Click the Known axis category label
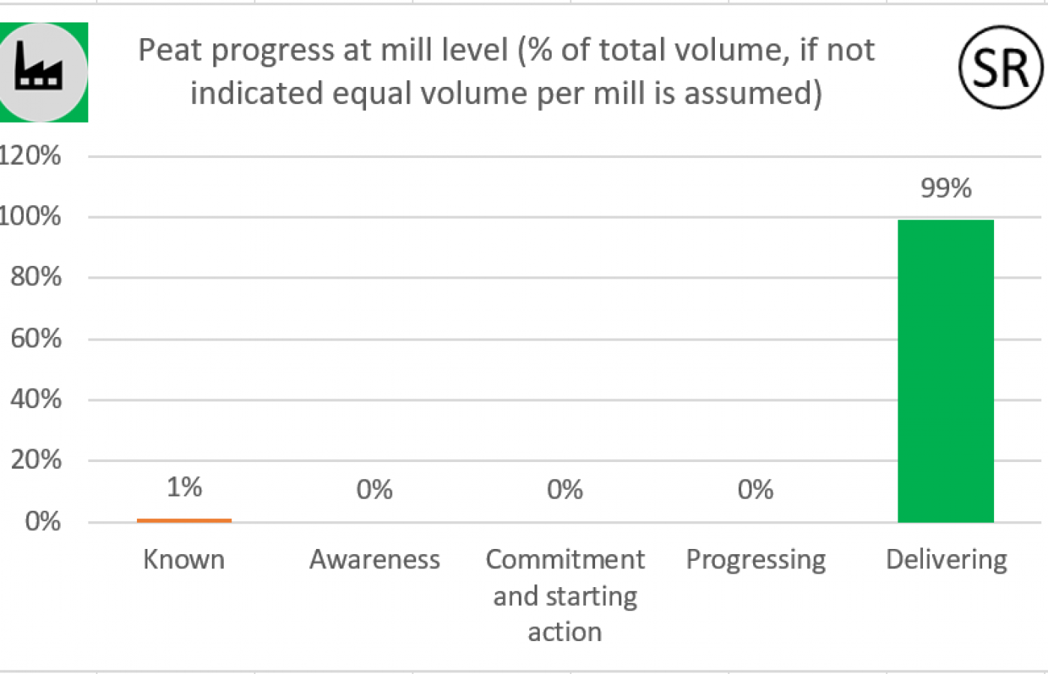The width and height of the screenshot is (1048, 674). 184,559
